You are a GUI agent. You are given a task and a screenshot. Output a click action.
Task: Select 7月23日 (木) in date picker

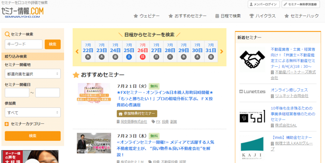(x=102, y=51)
